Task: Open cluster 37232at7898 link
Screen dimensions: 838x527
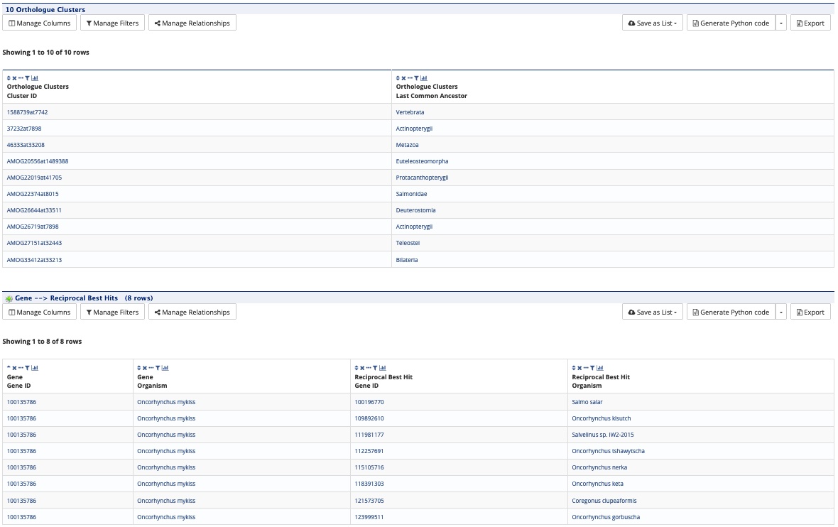Action: click(24, 129)
